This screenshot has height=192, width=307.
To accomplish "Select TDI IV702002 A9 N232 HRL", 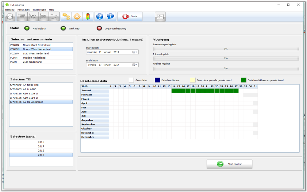I will click(41, 85).
